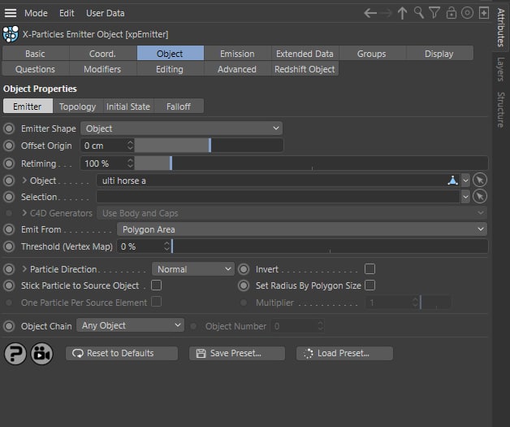The height and width of the screenshot is (427, 510).
Task: Open the Structure side panel tab
Action: (x=501, y=110)
